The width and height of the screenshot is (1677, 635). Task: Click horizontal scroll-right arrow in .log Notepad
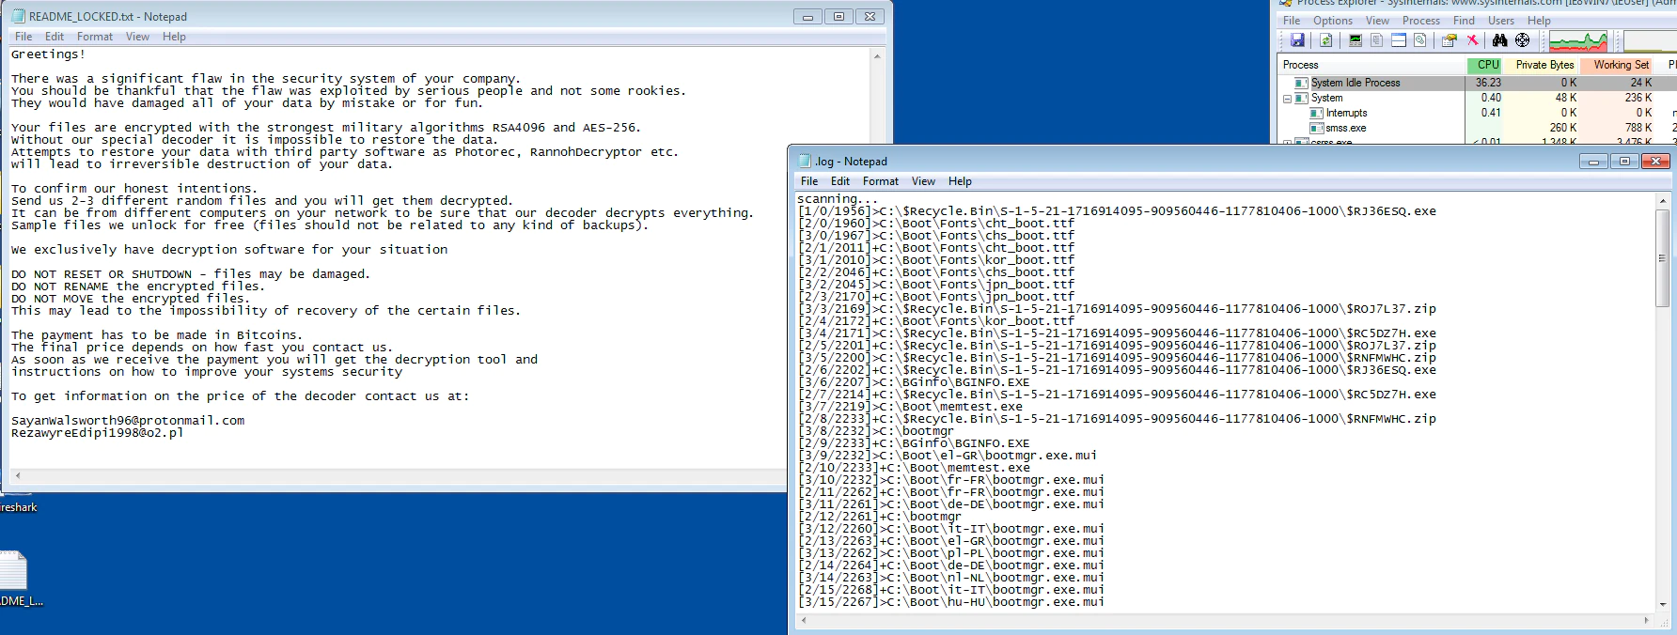click(x=1646, y=620)
